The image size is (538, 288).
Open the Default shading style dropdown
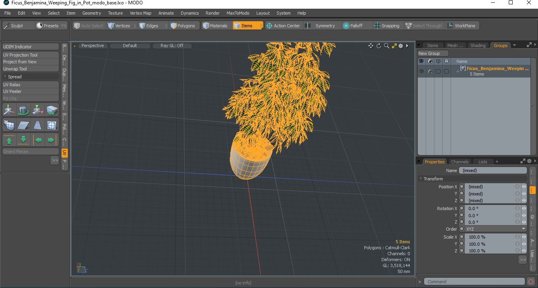pos(130,46)
